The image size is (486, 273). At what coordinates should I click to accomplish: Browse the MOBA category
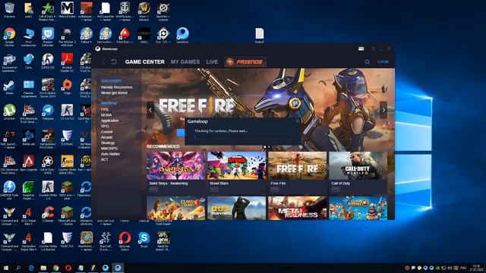106,115
